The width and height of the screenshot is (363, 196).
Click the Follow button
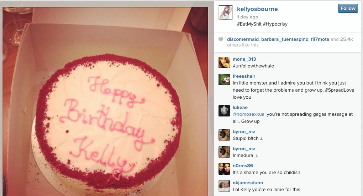[348, 8]
